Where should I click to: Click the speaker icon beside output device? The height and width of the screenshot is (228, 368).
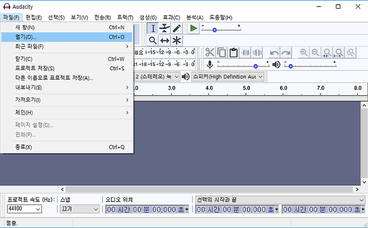186,76
